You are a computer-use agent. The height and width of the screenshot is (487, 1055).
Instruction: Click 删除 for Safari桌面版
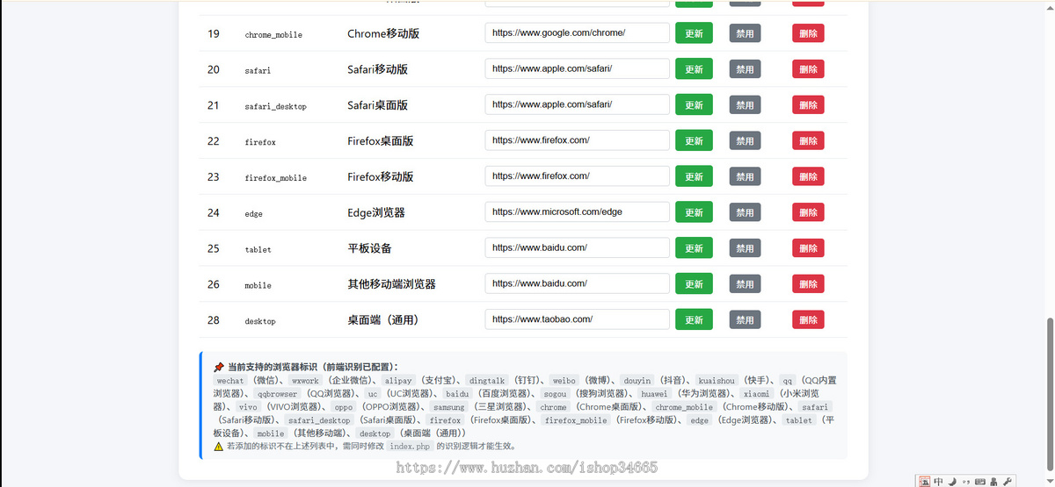click(x=808, y=105)
